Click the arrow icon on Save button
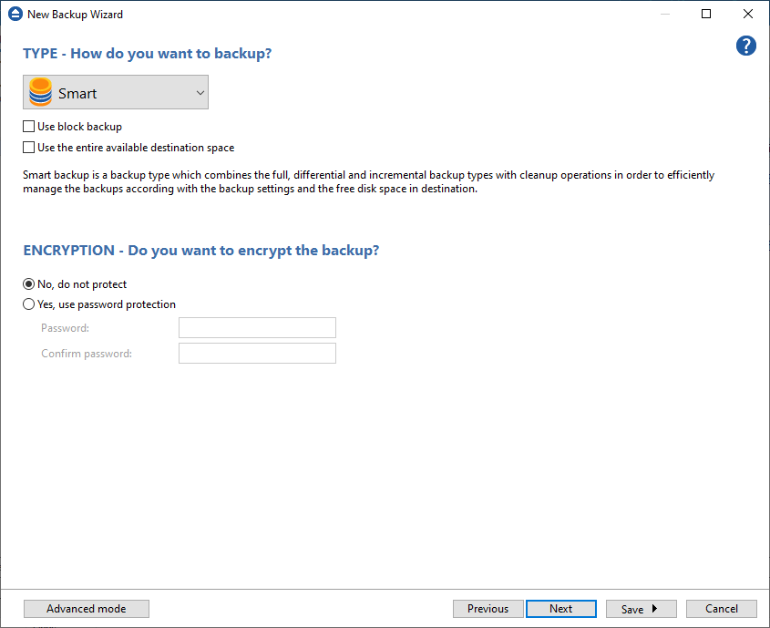770x628 pixels. point(654,608)
